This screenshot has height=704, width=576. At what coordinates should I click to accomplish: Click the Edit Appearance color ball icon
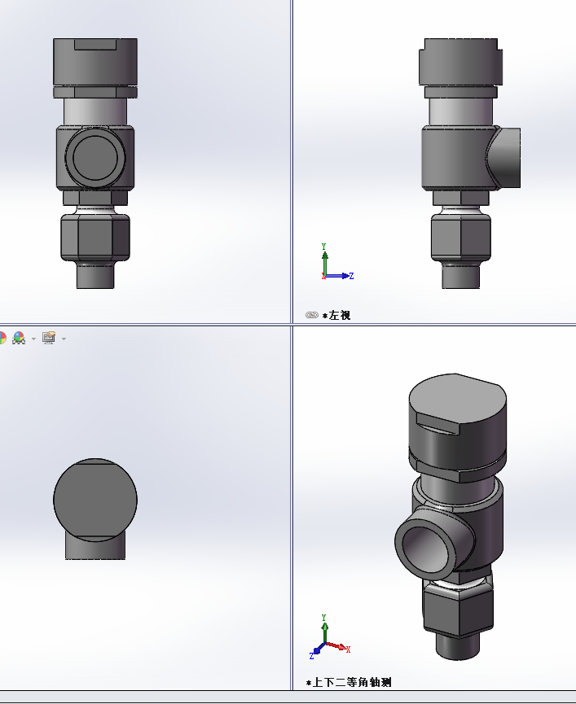(x=2, y=338)
